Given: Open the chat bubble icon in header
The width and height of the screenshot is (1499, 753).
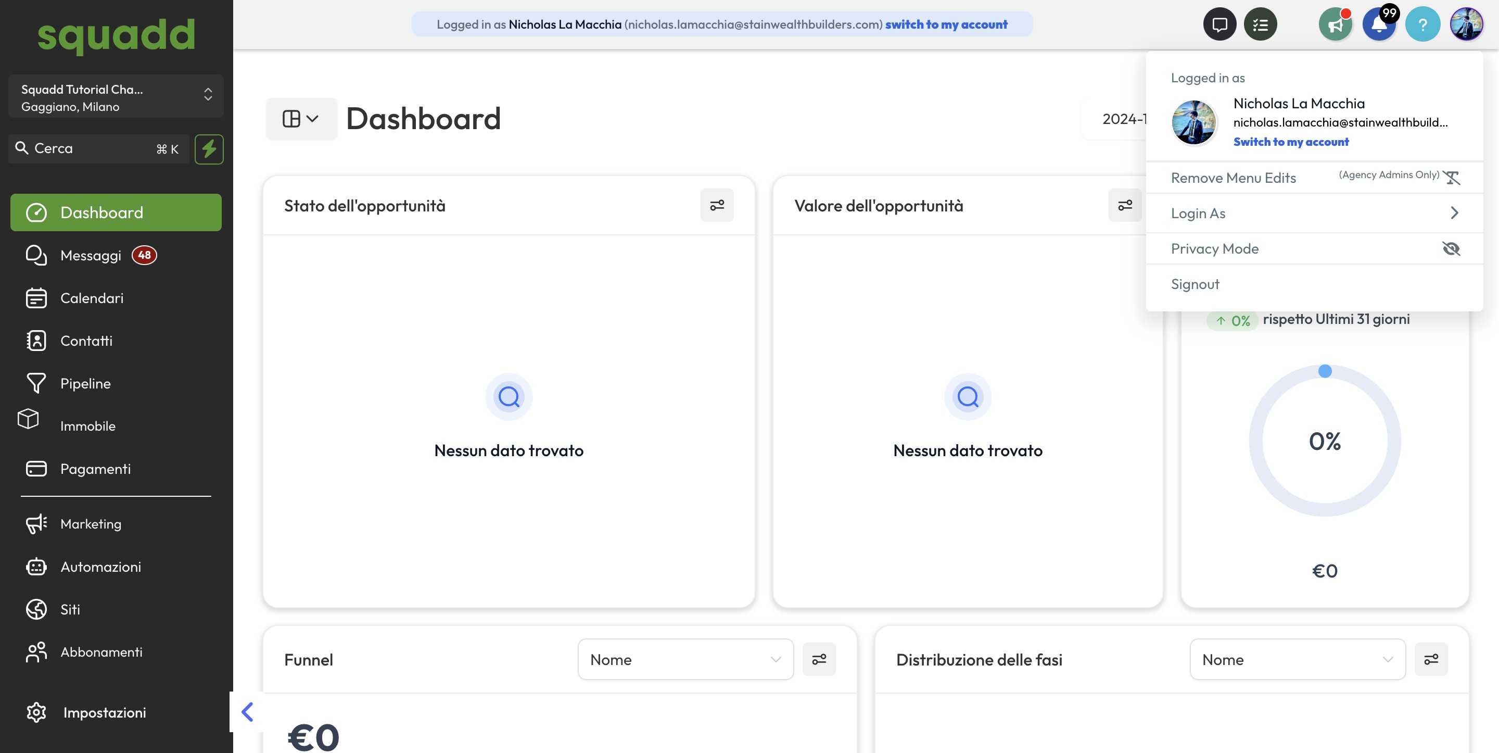Looking at the screenshot, I should click(1219, 24).
